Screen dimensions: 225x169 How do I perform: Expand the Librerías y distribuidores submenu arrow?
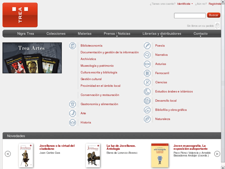point(162,36)
